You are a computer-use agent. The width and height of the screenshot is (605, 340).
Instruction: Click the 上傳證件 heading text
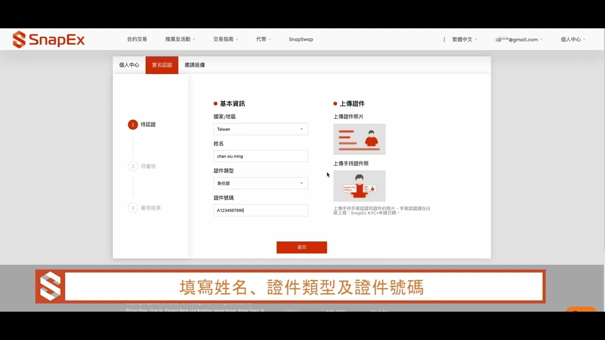352,103
